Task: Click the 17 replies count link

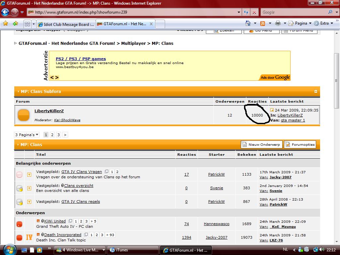Action: (x=187, y=174)
